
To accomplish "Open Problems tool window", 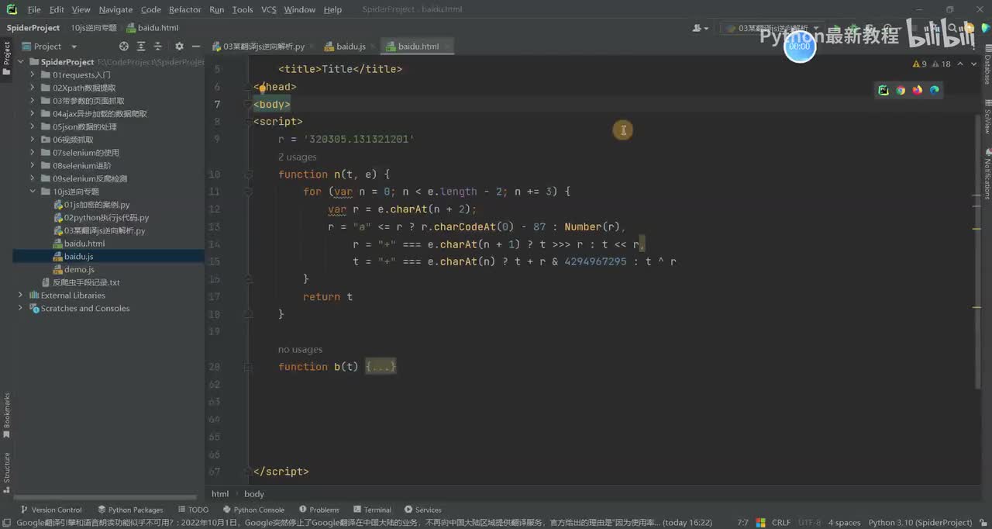I will [319, 510].
